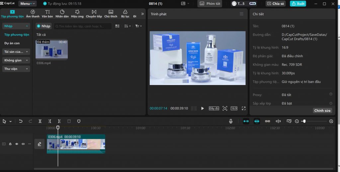Click the Xuất export button

tap(298, 3)
